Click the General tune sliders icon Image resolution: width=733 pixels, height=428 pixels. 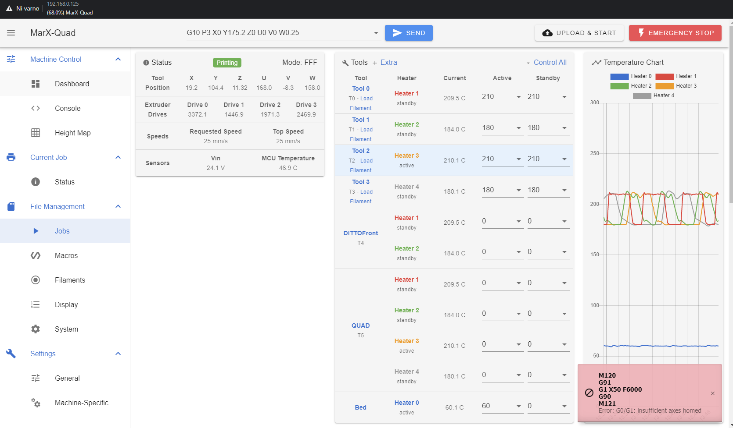[36, 378]
